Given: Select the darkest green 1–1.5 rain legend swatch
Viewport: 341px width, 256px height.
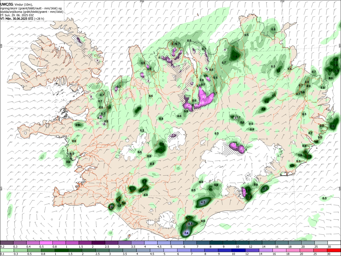Looking at the screenshot, I should pos(61,250).
